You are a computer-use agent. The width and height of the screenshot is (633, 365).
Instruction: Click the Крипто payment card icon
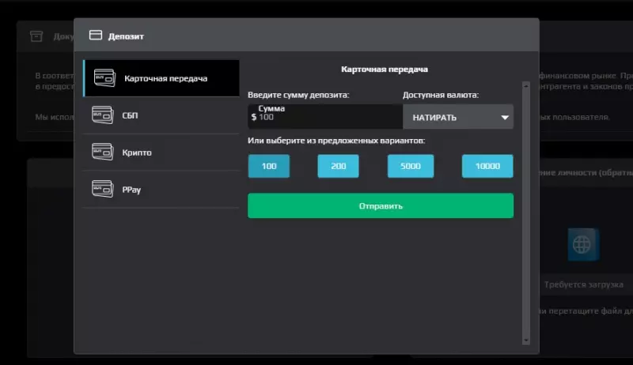(x=103, y=152)
